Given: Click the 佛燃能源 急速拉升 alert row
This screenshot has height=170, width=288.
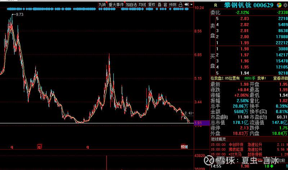Looking at the screenshot, I should [x=249, y=149].
